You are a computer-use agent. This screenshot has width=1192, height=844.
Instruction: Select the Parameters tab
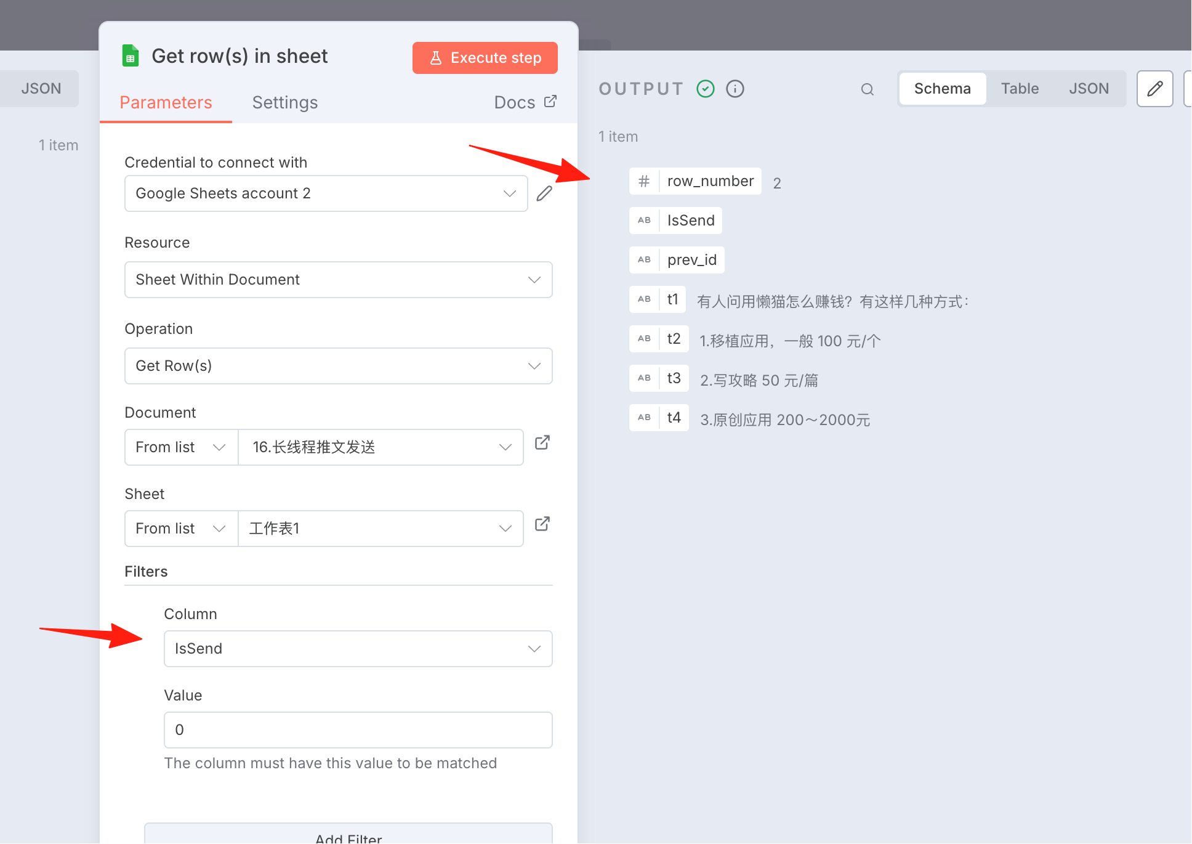166,102
